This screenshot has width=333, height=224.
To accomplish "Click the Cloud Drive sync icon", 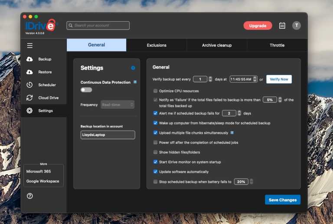I will 29,98.
